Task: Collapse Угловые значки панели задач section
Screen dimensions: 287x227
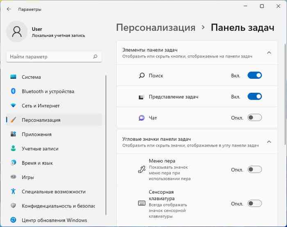Action: [x=269, y=142]
